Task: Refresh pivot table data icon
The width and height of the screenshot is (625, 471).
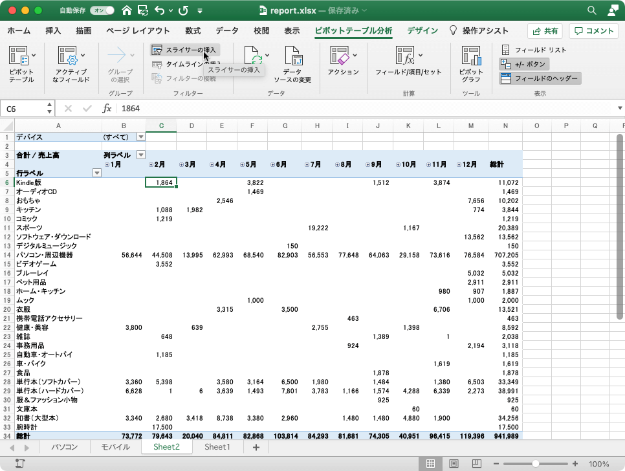Action: [252, 56]
